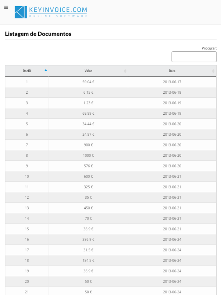The image size is (221, 295).
Task: Select document row with DocID 7
Action: point(27,145)
